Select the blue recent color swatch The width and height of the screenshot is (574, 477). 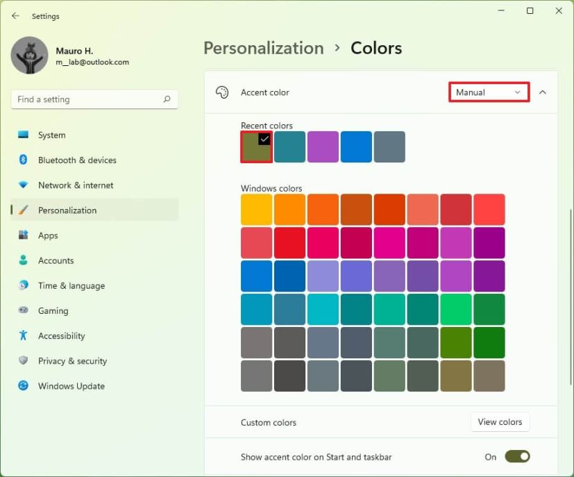pos(356,147)
